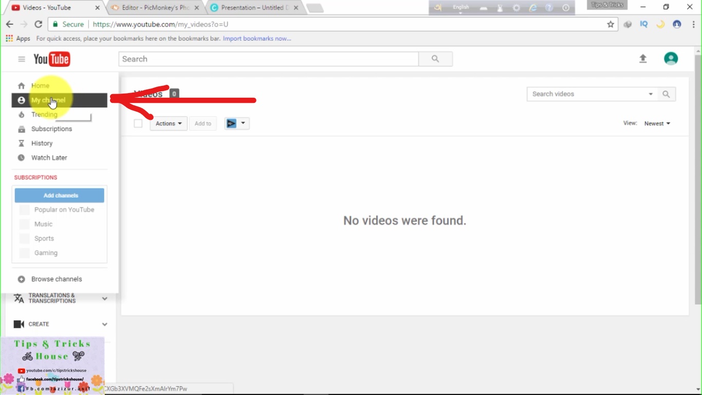
Task: Tick the select-all videos checkbox
Action: 138,123
